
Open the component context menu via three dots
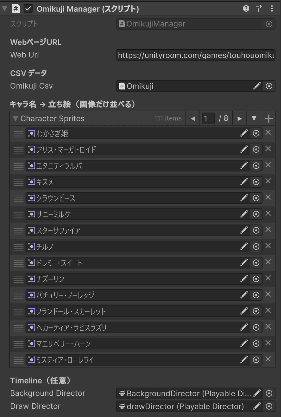point(272,8)
